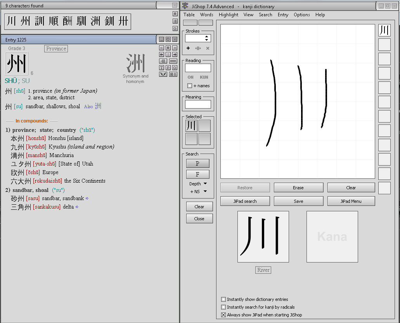This screenshot has height=323, width=400.
Task: Click the P icon beside the T icon
Action: tap(168, 68)
